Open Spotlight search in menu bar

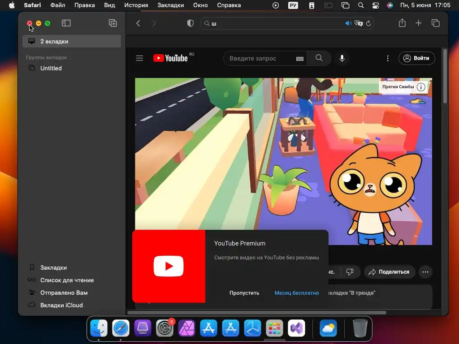click(361, 5)
